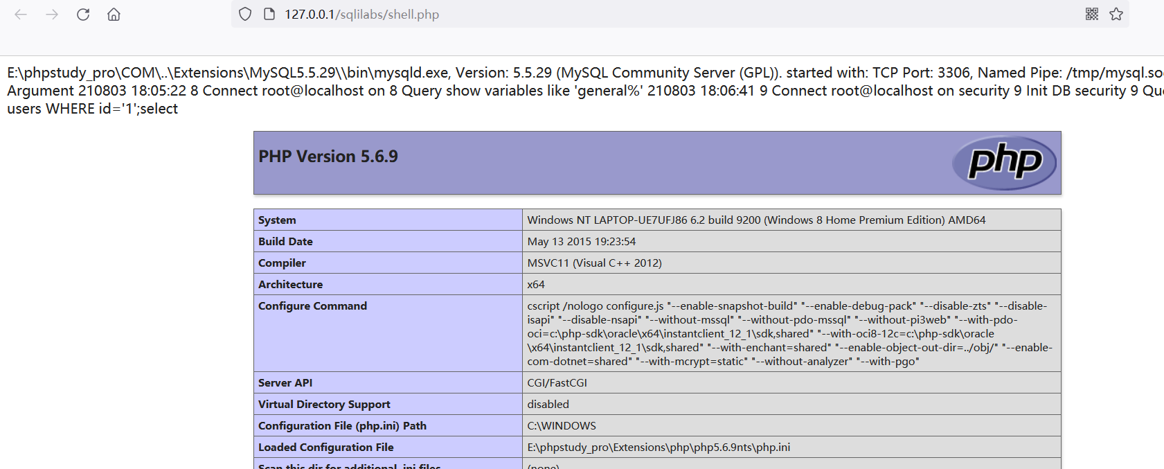Click the Build Date label

coord(285,242)
